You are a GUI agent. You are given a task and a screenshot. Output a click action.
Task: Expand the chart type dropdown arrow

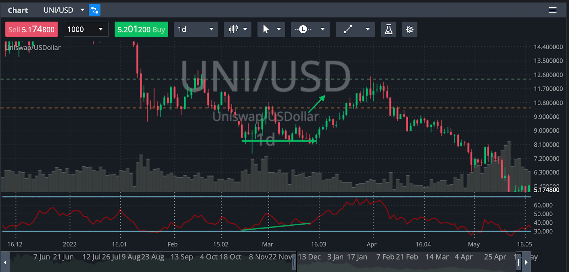(x=245, y=29)
